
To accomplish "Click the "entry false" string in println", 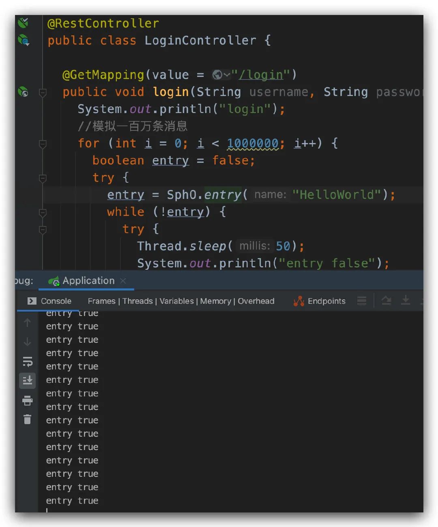I will [x=328, y=263].
